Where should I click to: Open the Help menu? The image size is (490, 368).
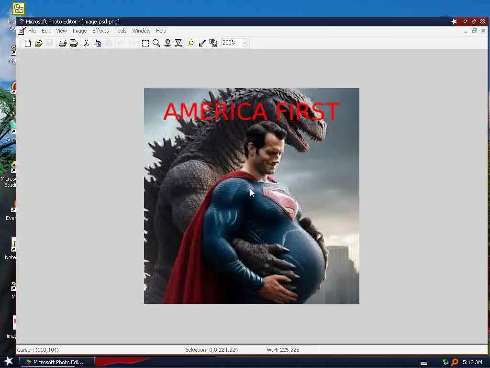tap(161, 31)
